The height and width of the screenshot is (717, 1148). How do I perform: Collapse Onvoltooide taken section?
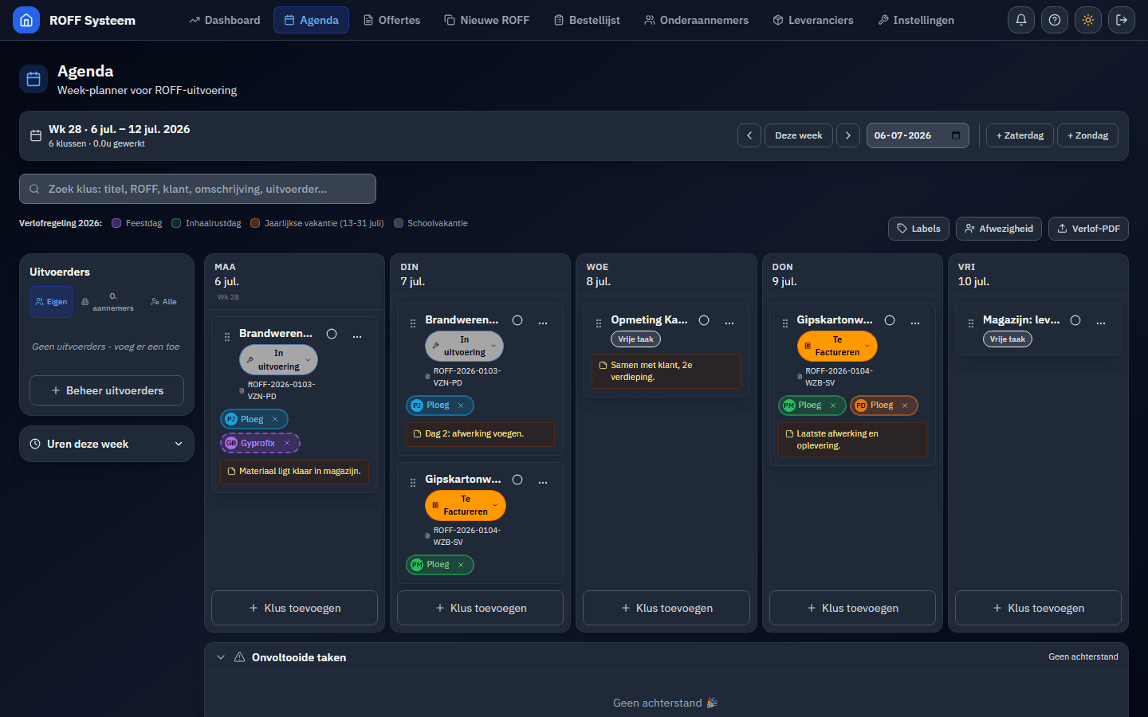(221, 657)
